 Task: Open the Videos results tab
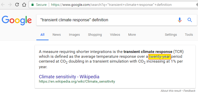(x=115, y=35)
